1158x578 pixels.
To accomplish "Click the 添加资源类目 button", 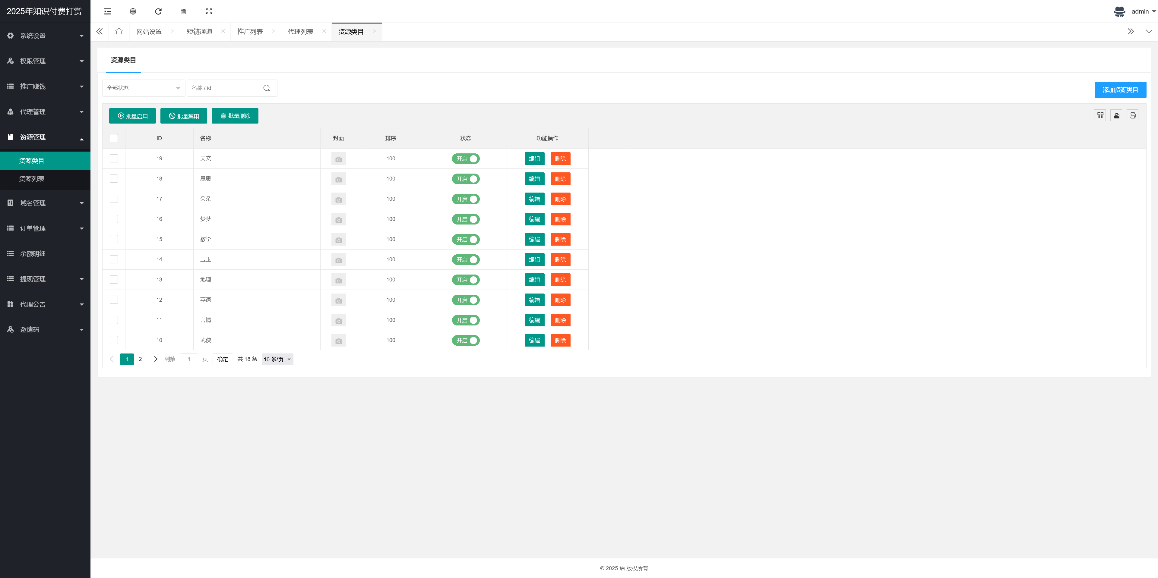I will (x=1120, y=90).
